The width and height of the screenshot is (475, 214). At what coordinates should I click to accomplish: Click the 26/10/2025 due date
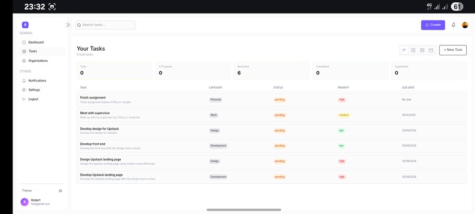click(x=409, y=115)
